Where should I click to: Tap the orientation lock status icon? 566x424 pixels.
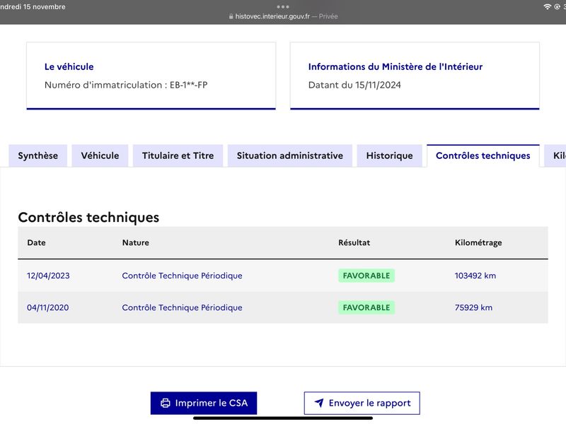(557, 7)
